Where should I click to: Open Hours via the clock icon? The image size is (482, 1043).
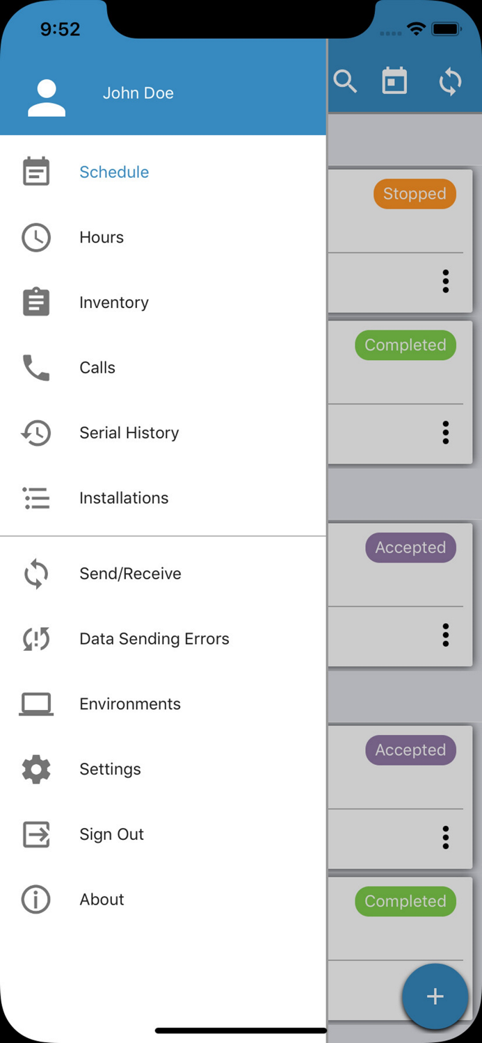click(35, 236)
